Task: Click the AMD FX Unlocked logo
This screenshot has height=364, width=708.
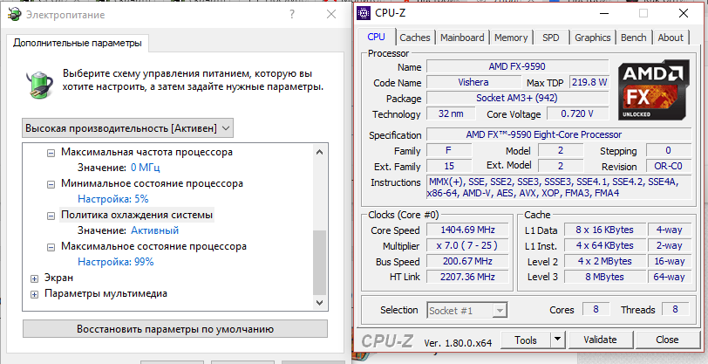Action: pyautogui.click(x=653, y=90)
